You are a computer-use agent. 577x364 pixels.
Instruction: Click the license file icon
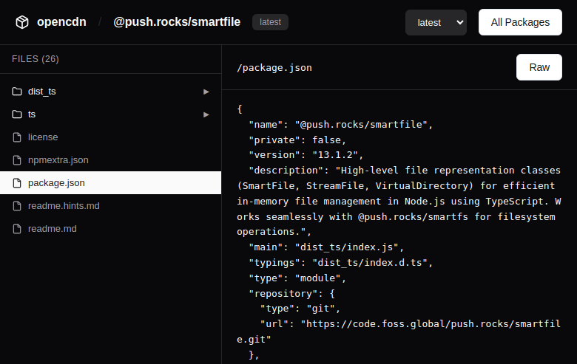17,137
